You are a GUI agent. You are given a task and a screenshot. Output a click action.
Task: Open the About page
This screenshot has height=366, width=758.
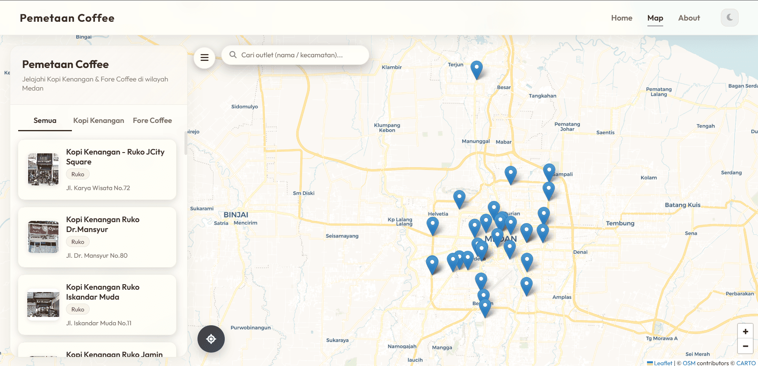689,18
